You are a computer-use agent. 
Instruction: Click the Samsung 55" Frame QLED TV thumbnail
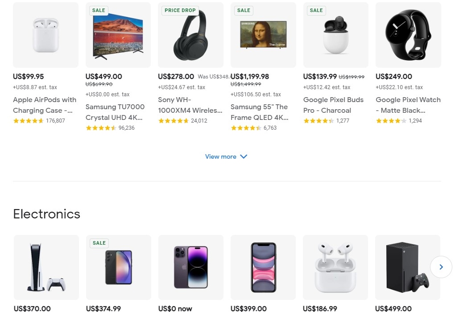coord(263,35)
